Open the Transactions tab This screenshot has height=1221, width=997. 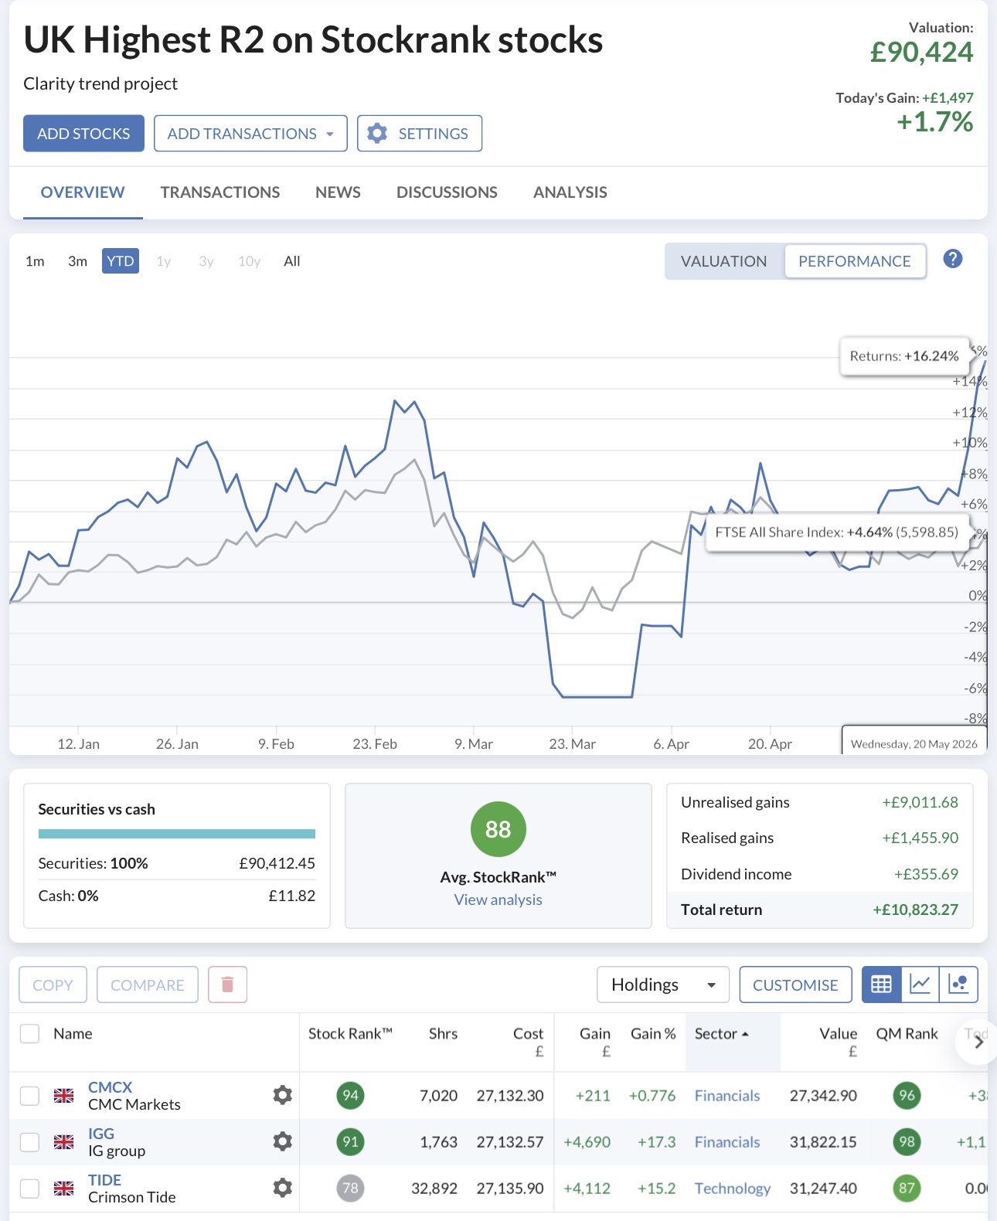click(220, 192)
